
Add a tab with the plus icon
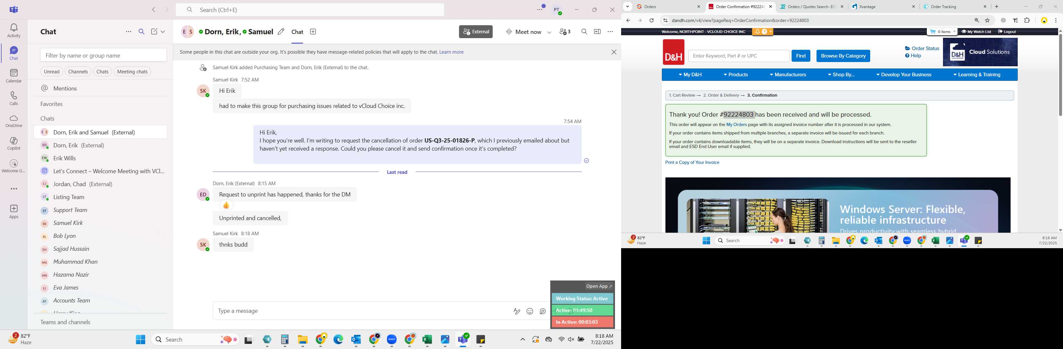[x=313, y=32]
